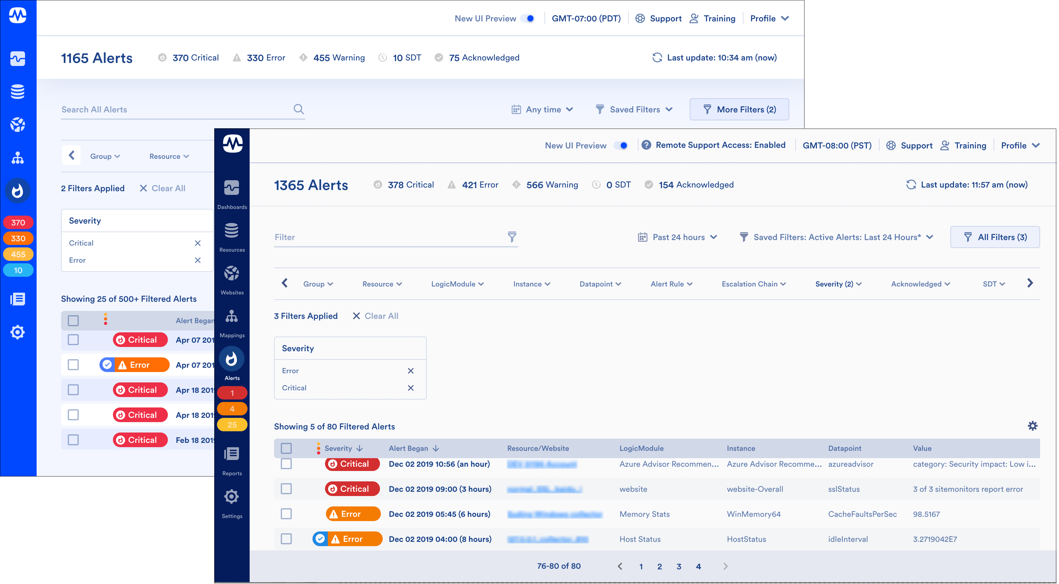
Task: Sort by Alert Began column header in front window
Action: 414,449
